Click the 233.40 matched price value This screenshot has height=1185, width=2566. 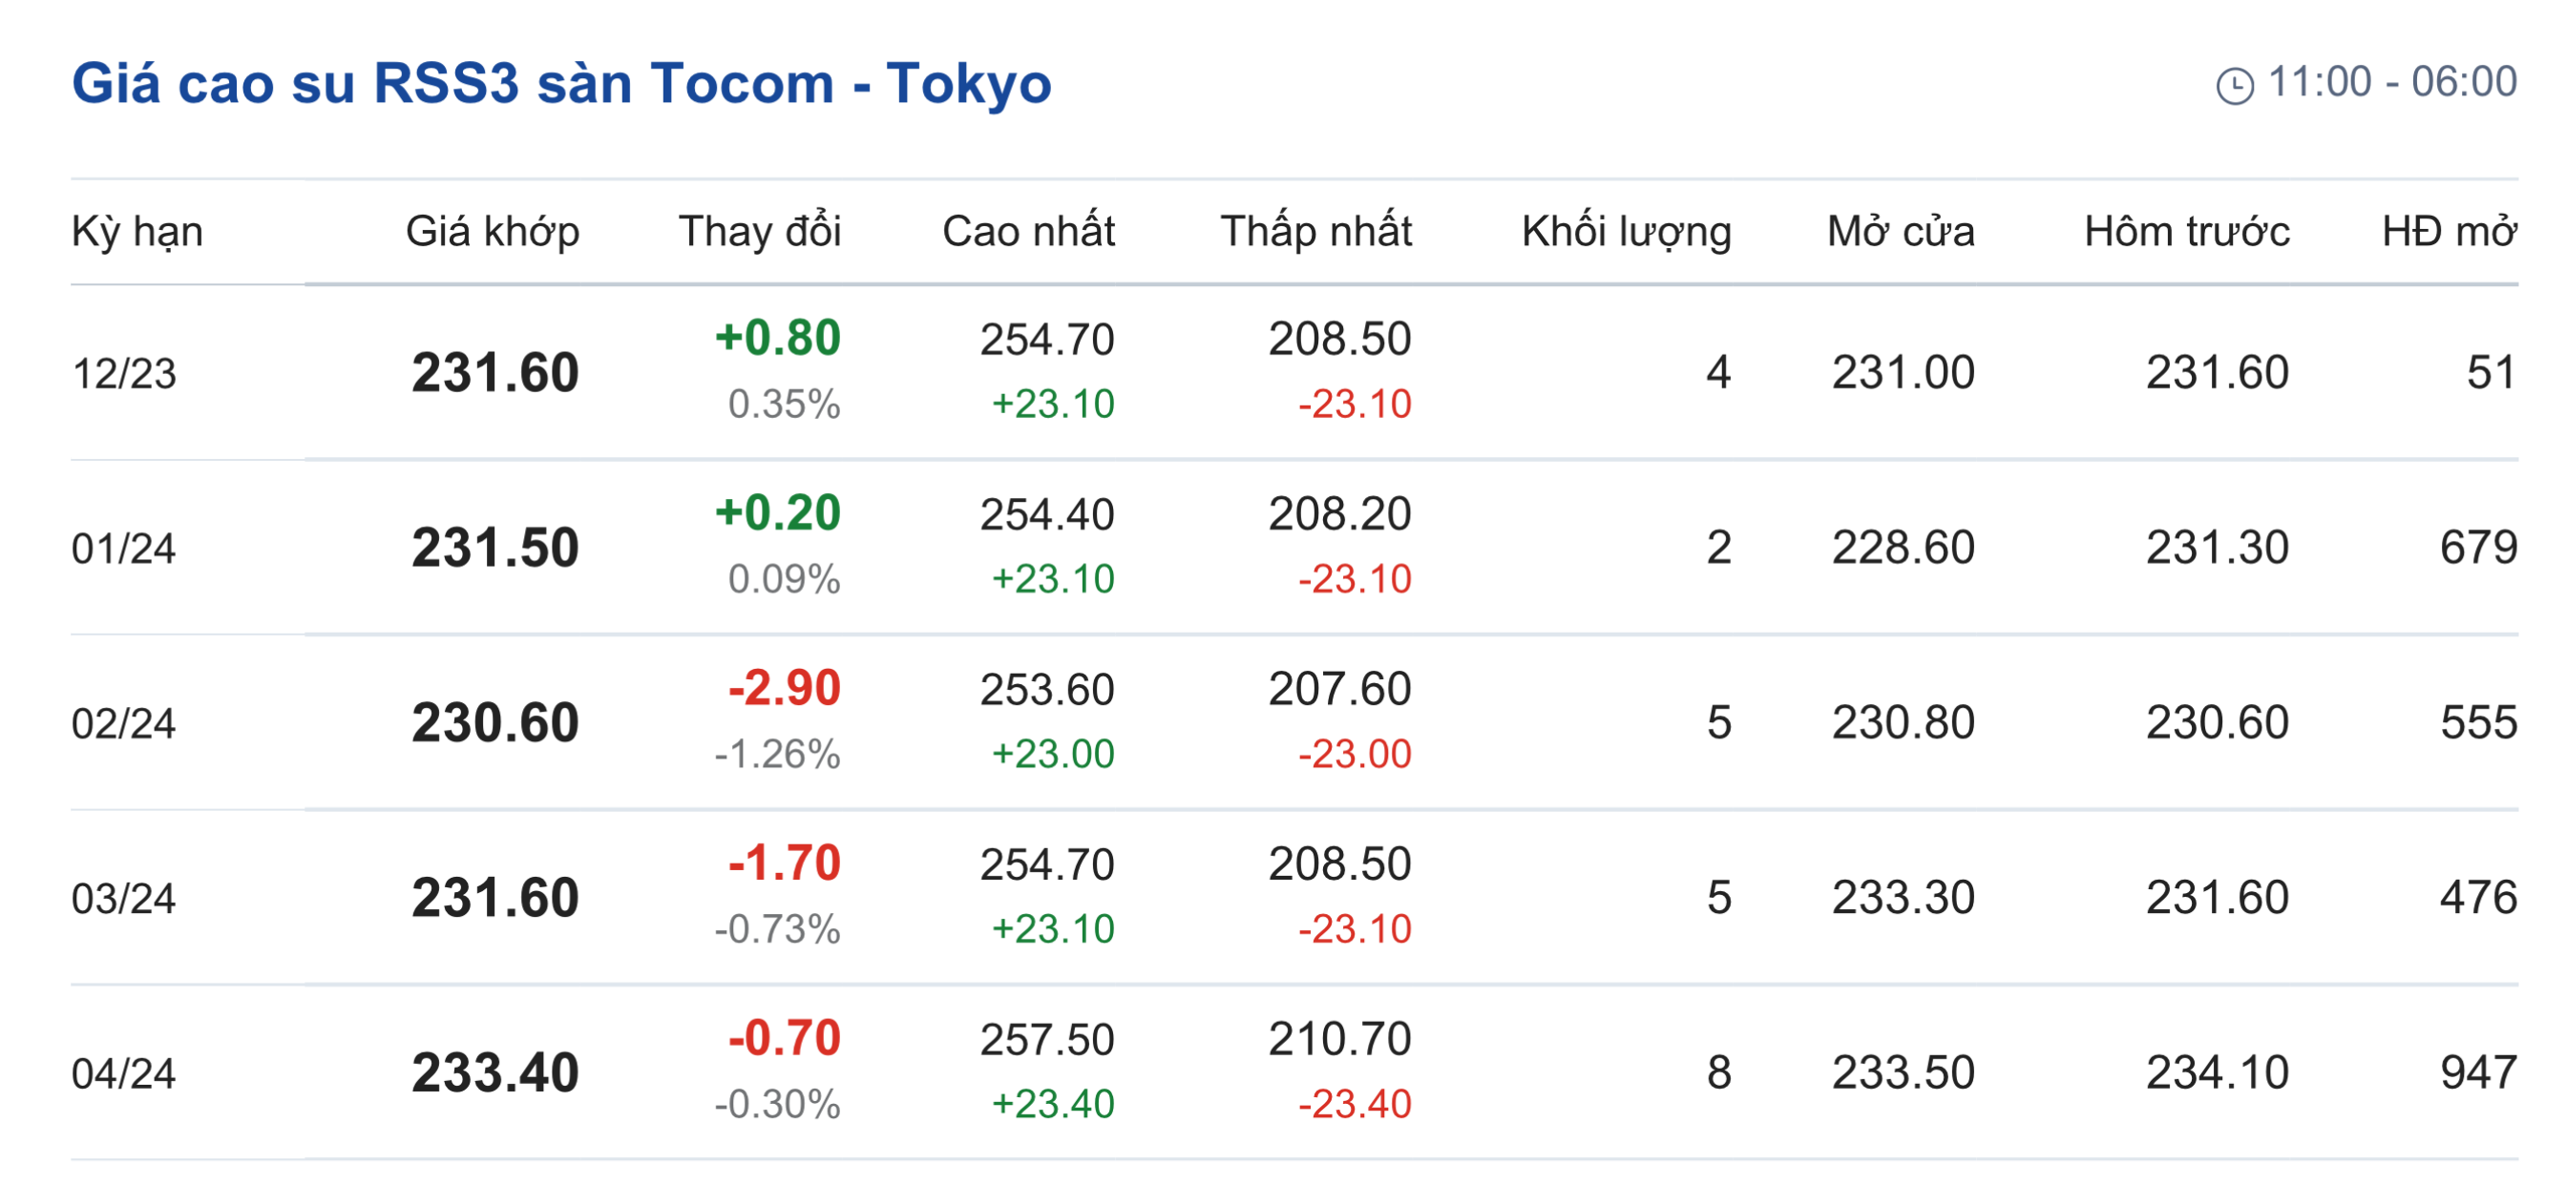click(495, 1073)
